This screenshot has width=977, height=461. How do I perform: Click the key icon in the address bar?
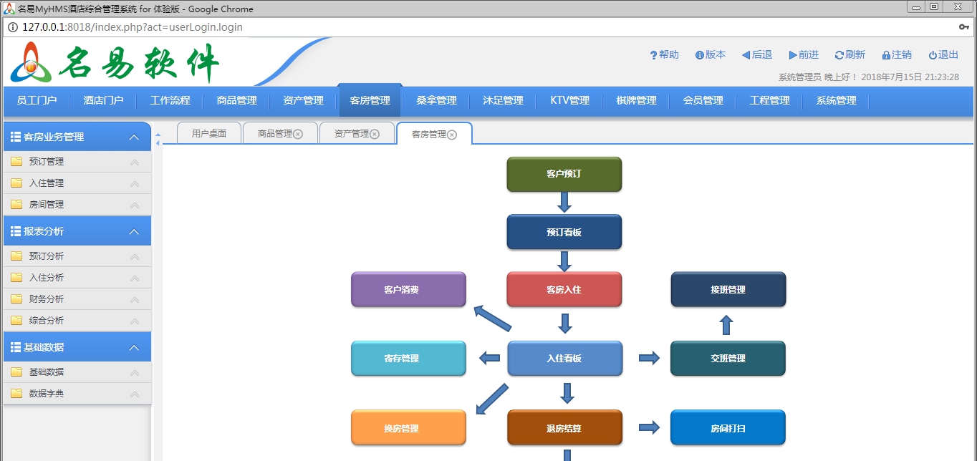pos(963,26)
